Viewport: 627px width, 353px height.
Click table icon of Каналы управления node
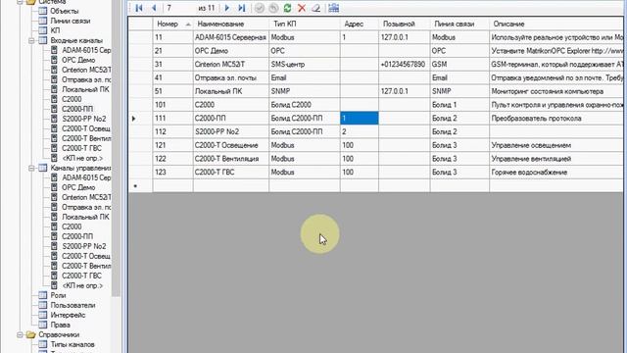43,168
